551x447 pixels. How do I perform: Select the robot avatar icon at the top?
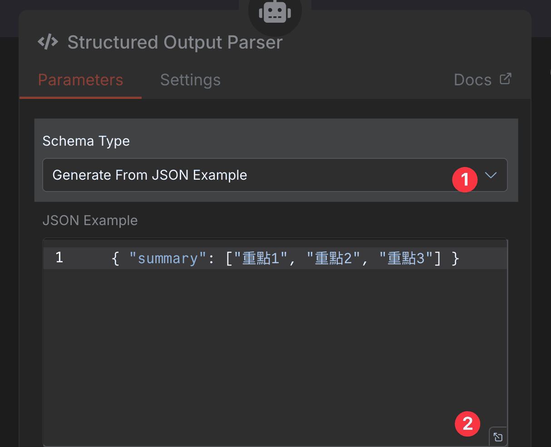click(275, 13)
